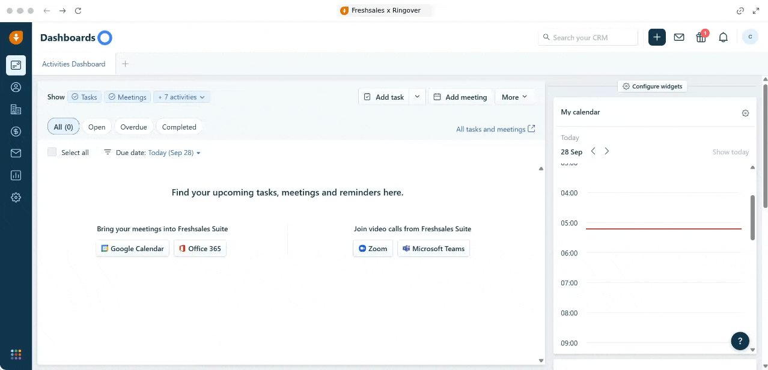The width and height of the screenshot is (768, 370).
Task: Click the calendar widget settings gear
Action: click(745, 113)
